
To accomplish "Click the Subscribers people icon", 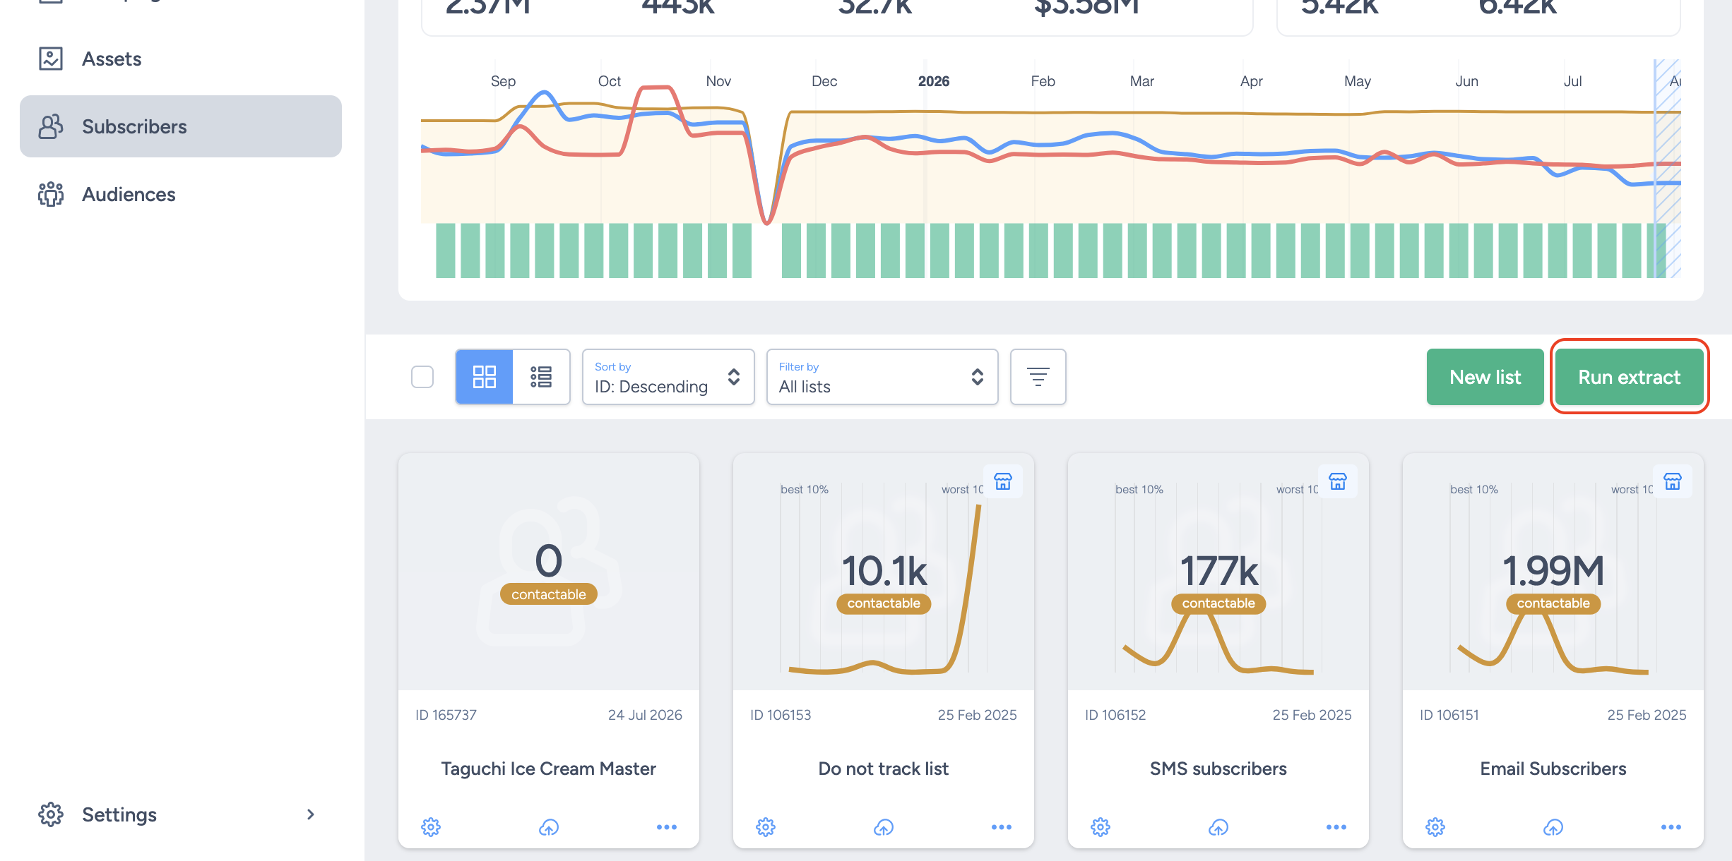I will [51, 126].
